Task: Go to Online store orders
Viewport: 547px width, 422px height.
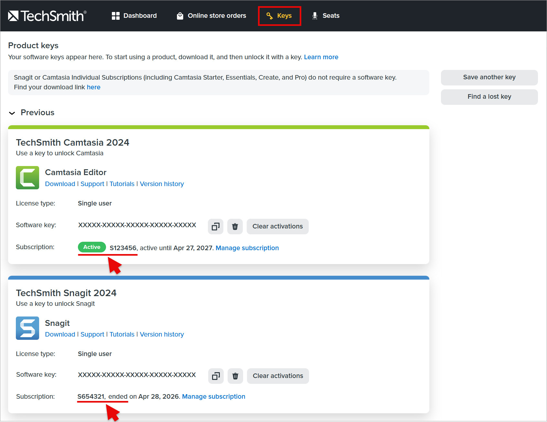Action: [x=211, y=16]
